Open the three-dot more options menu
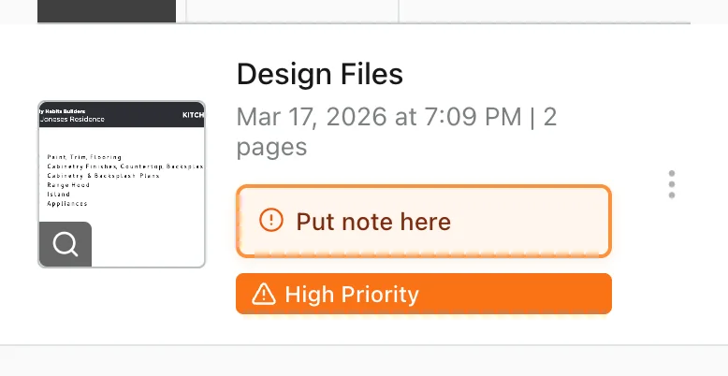 672,184
